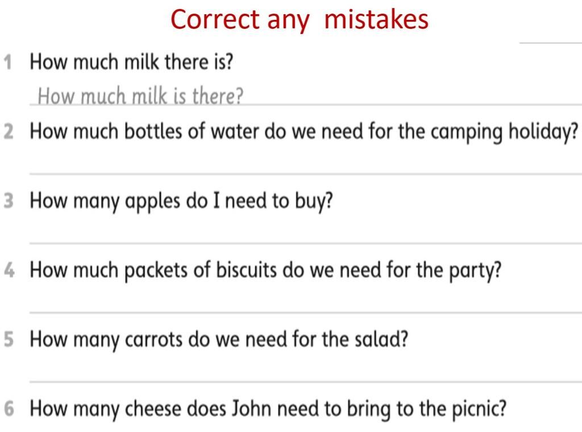The width and height of the screenshot is (582, 432).
Task: Click the question number 6
Action: click(9, 409)
